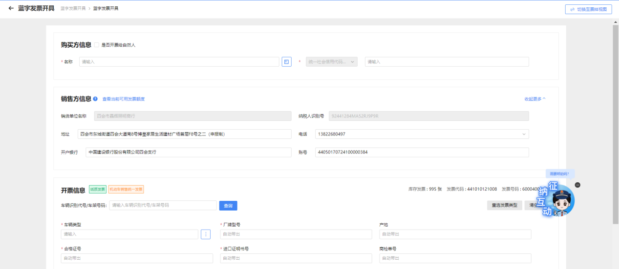Click the 征纳互动 assistant mascot
This screenshot has height=269, width=619.
pos(560,200)
